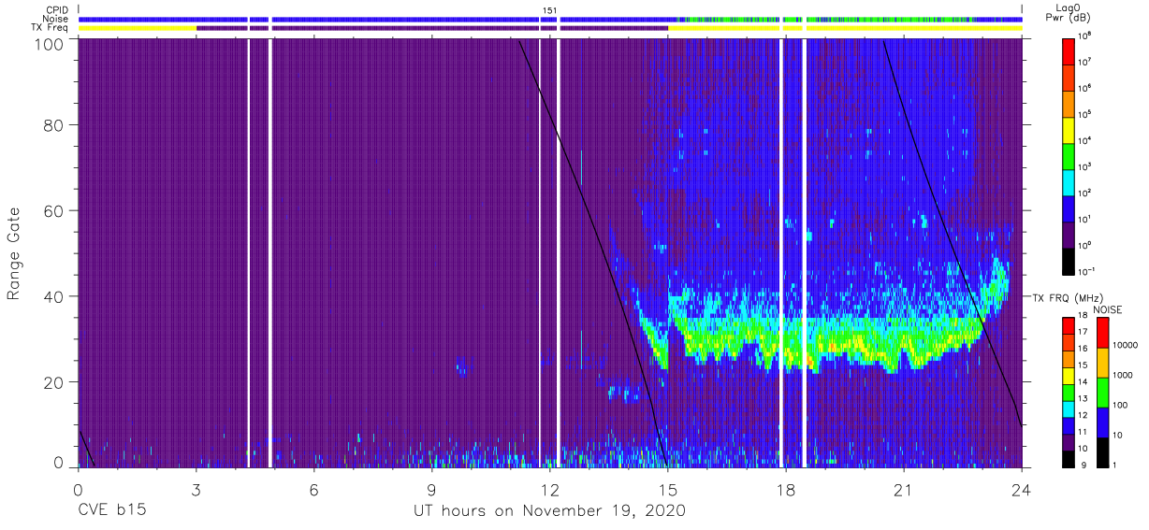Click the x-axis tick label '3'
The image size is (1149, 530).
click(196, 490)
